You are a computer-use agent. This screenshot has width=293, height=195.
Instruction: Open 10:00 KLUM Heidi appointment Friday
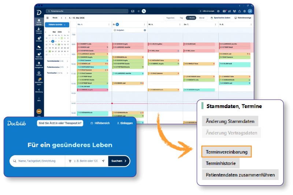pos(235,65)
